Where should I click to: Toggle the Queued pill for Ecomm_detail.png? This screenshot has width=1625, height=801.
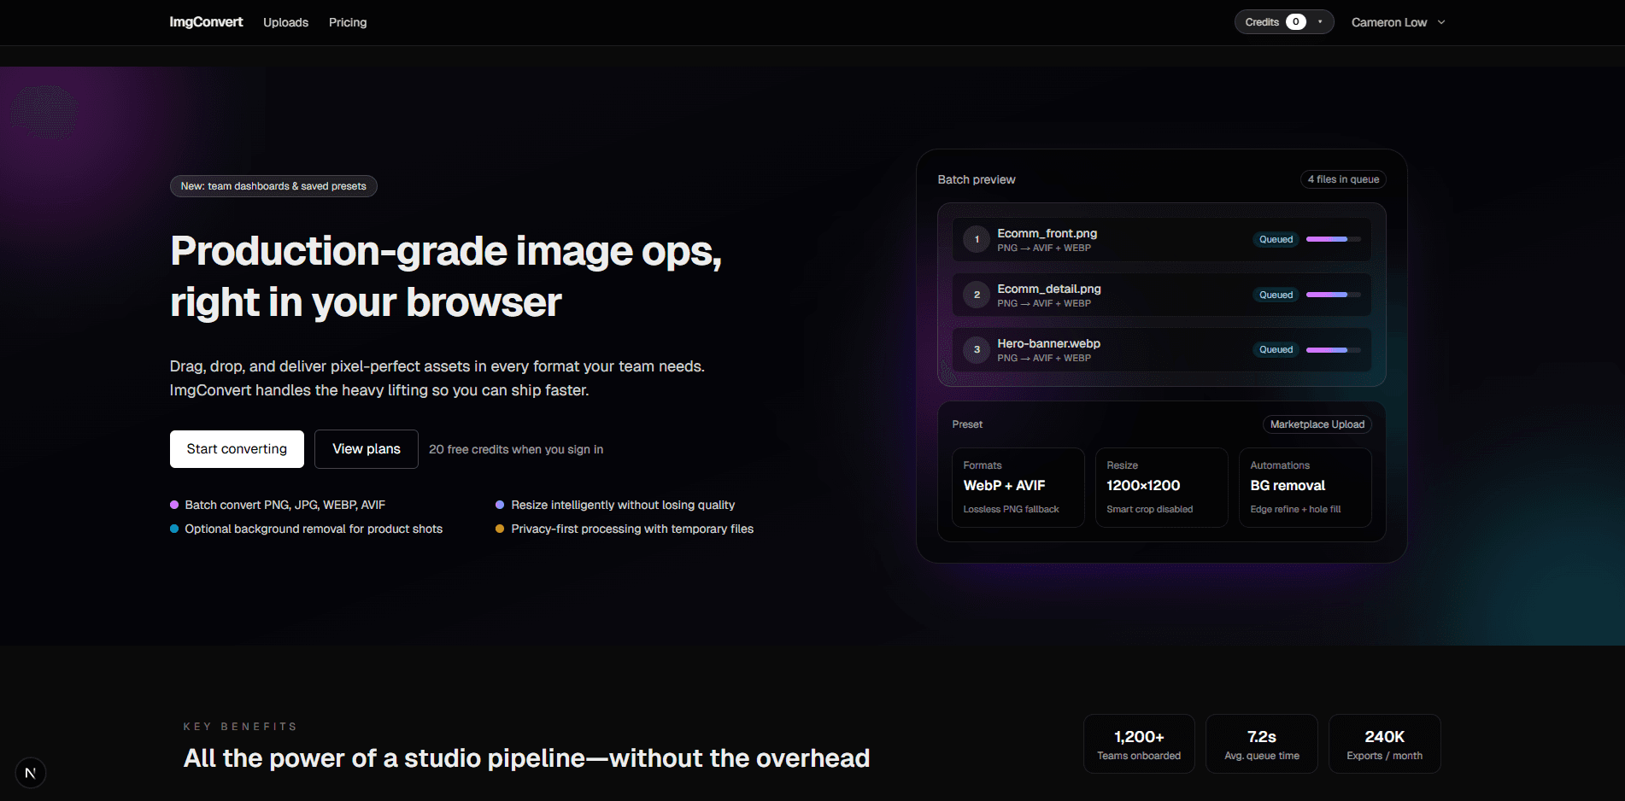[1276, 295]
